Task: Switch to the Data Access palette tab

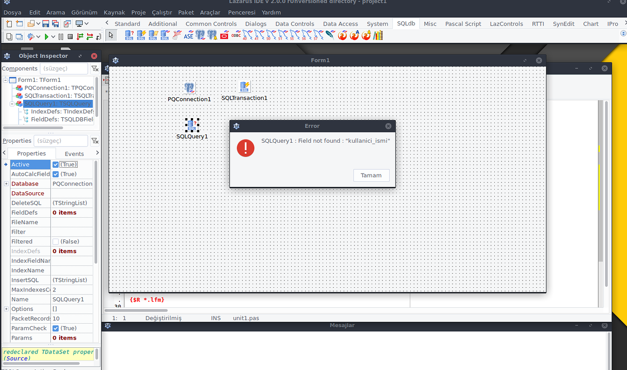Action: pos(340,24)
